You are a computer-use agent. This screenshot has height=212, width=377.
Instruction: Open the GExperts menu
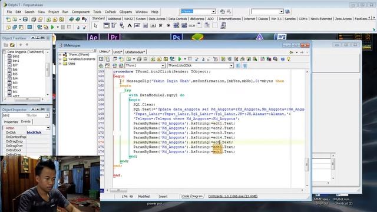pyautogui.click(x=125, y=12)
